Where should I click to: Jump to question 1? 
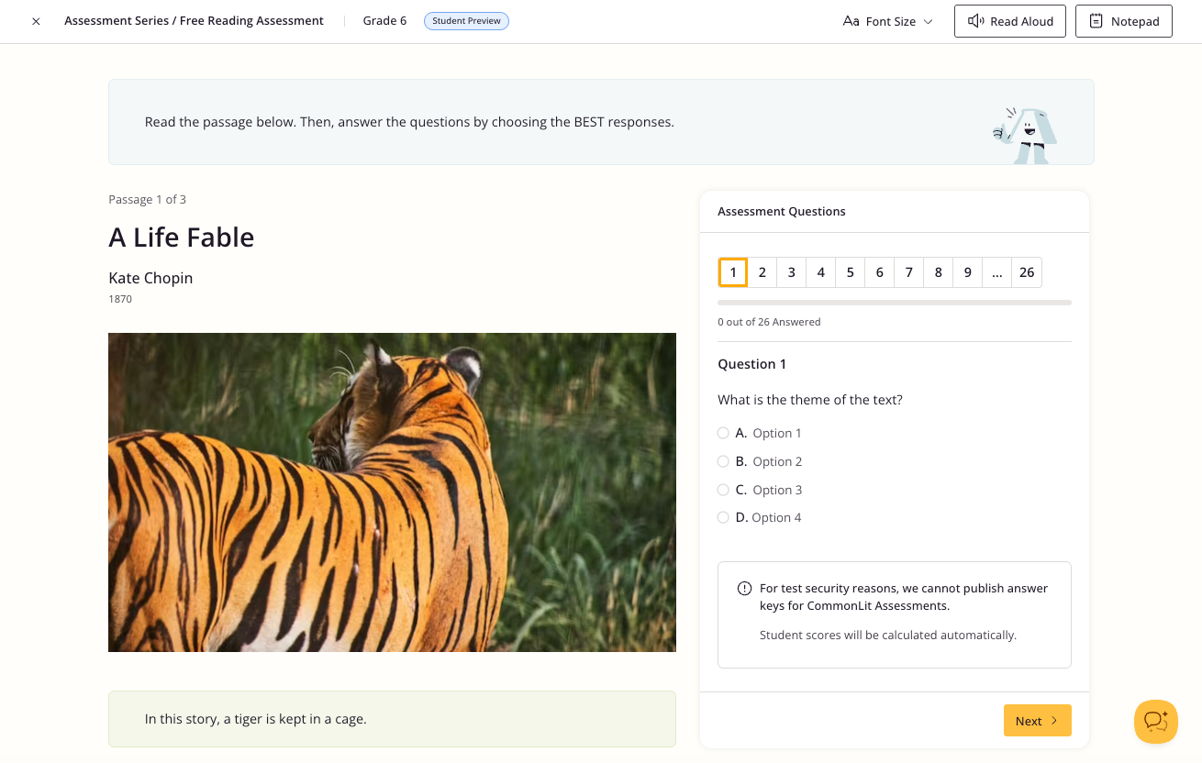733,272
